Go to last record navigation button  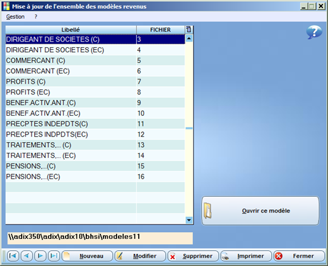click(x=54, y=256)
